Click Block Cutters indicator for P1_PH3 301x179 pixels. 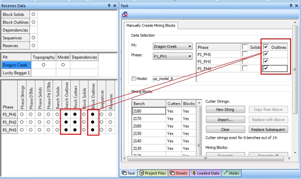(x=75, y=130)
